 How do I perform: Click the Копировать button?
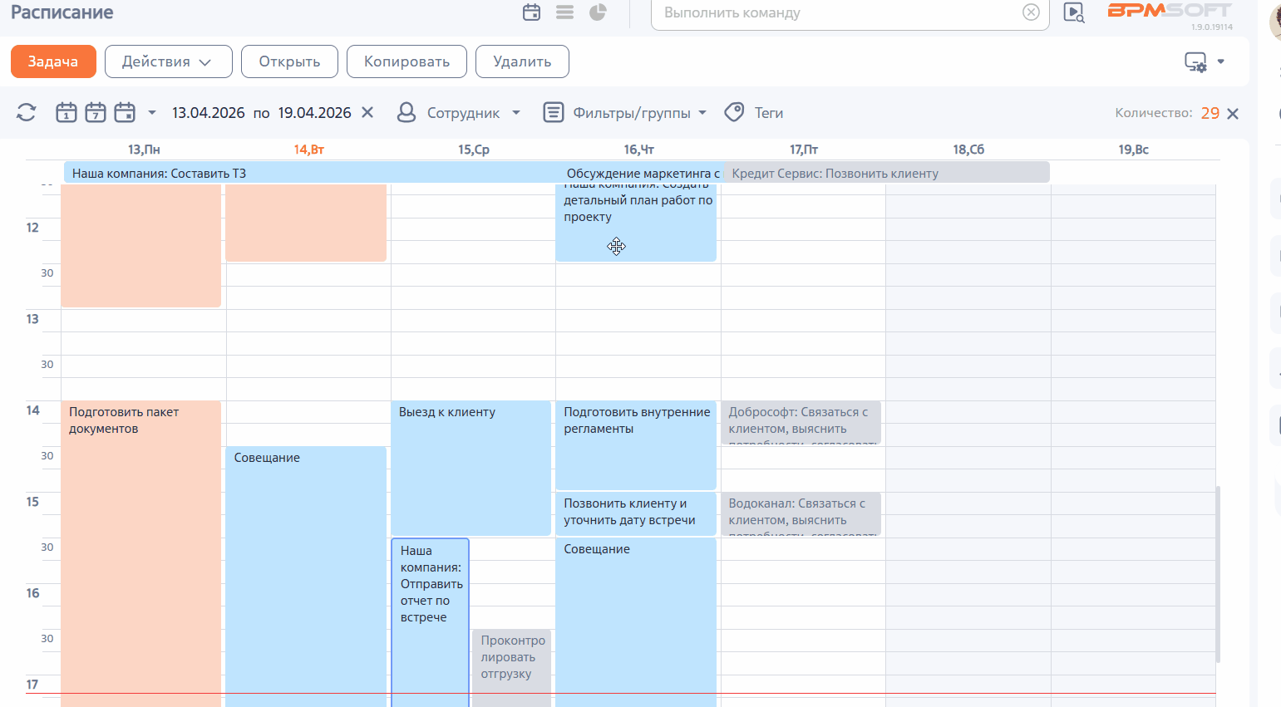(x=406, y=61)
